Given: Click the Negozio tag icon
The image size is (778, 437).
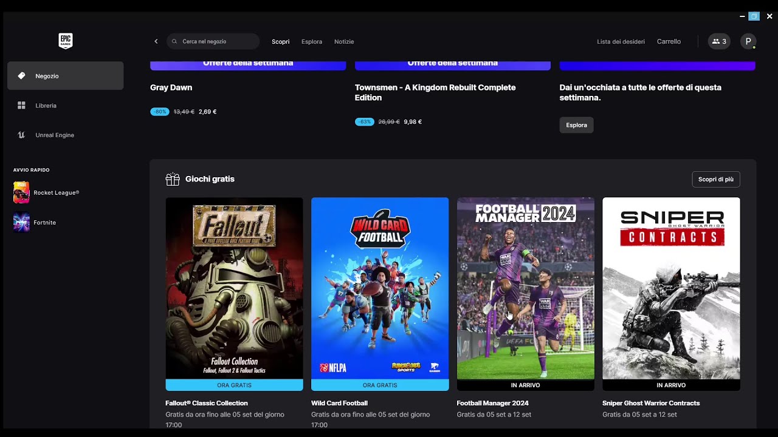Looking at the screenshot, I should click(x=21, y=76).
